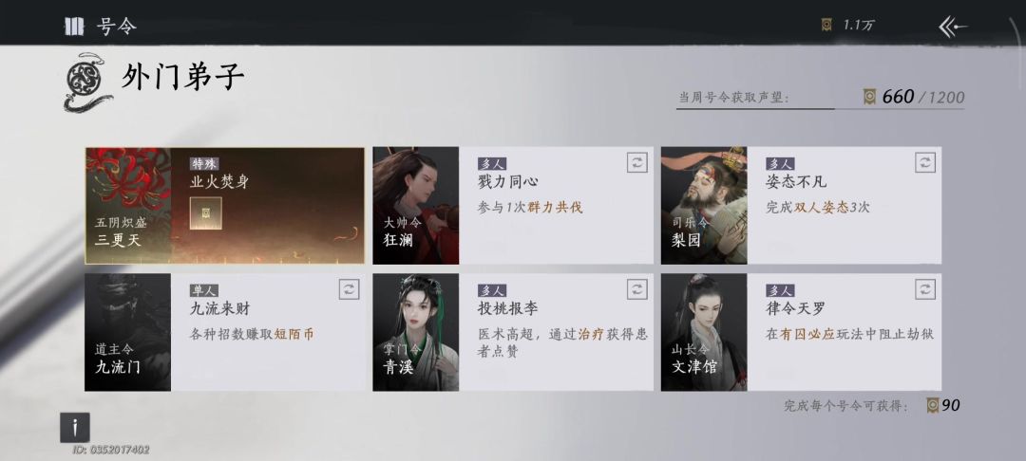This screenshot has width=1026, height=461.
Task: Select the 梨园 character portrait
Action: click(704, 206)
